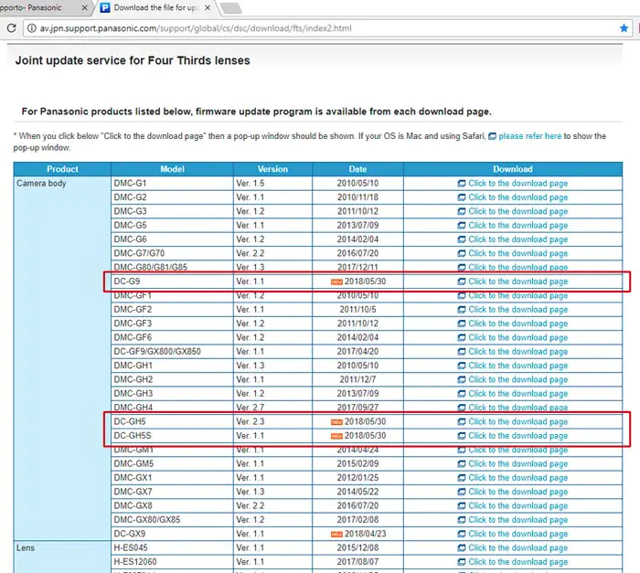640x573 pixels.
Task: Open 'please refer here' Safari pop-up link
Action: (529, 136)
